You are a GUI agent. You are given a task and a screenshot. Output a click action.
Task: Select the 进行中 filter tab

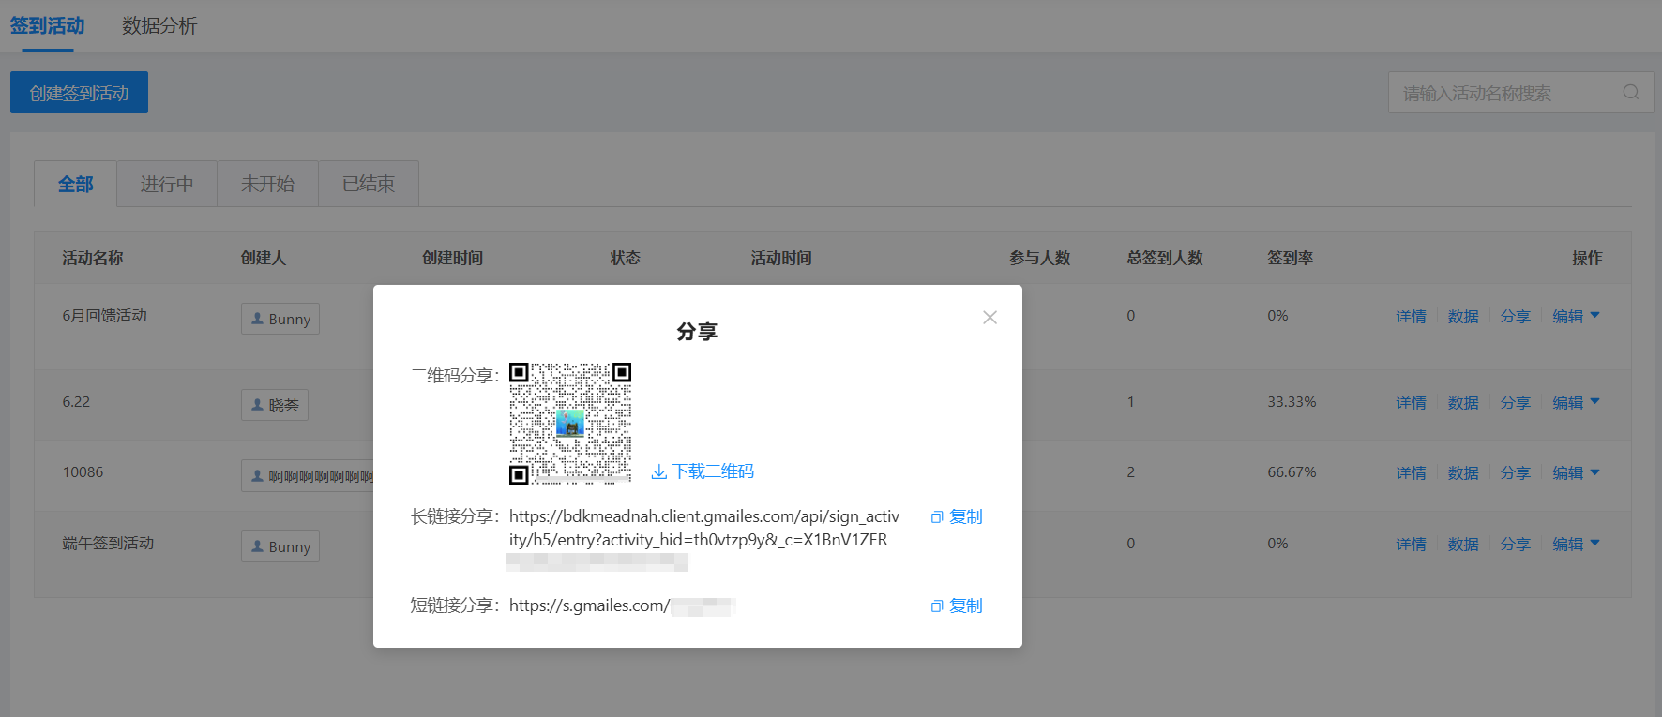coord(167,184)
